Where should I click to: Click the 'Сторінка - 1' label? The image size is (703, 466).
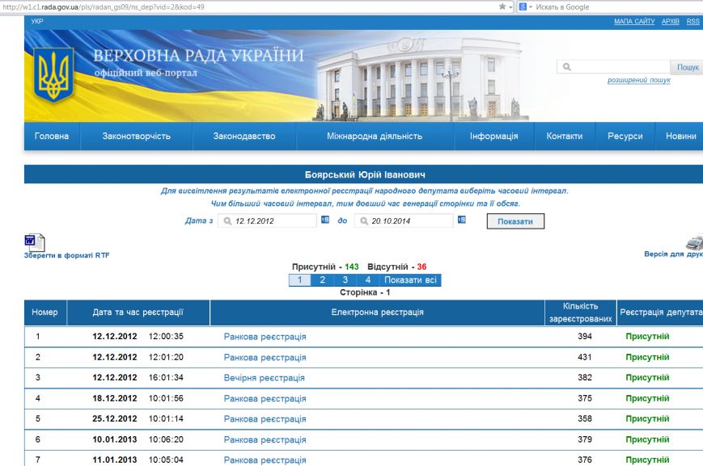tap(365, 292)
